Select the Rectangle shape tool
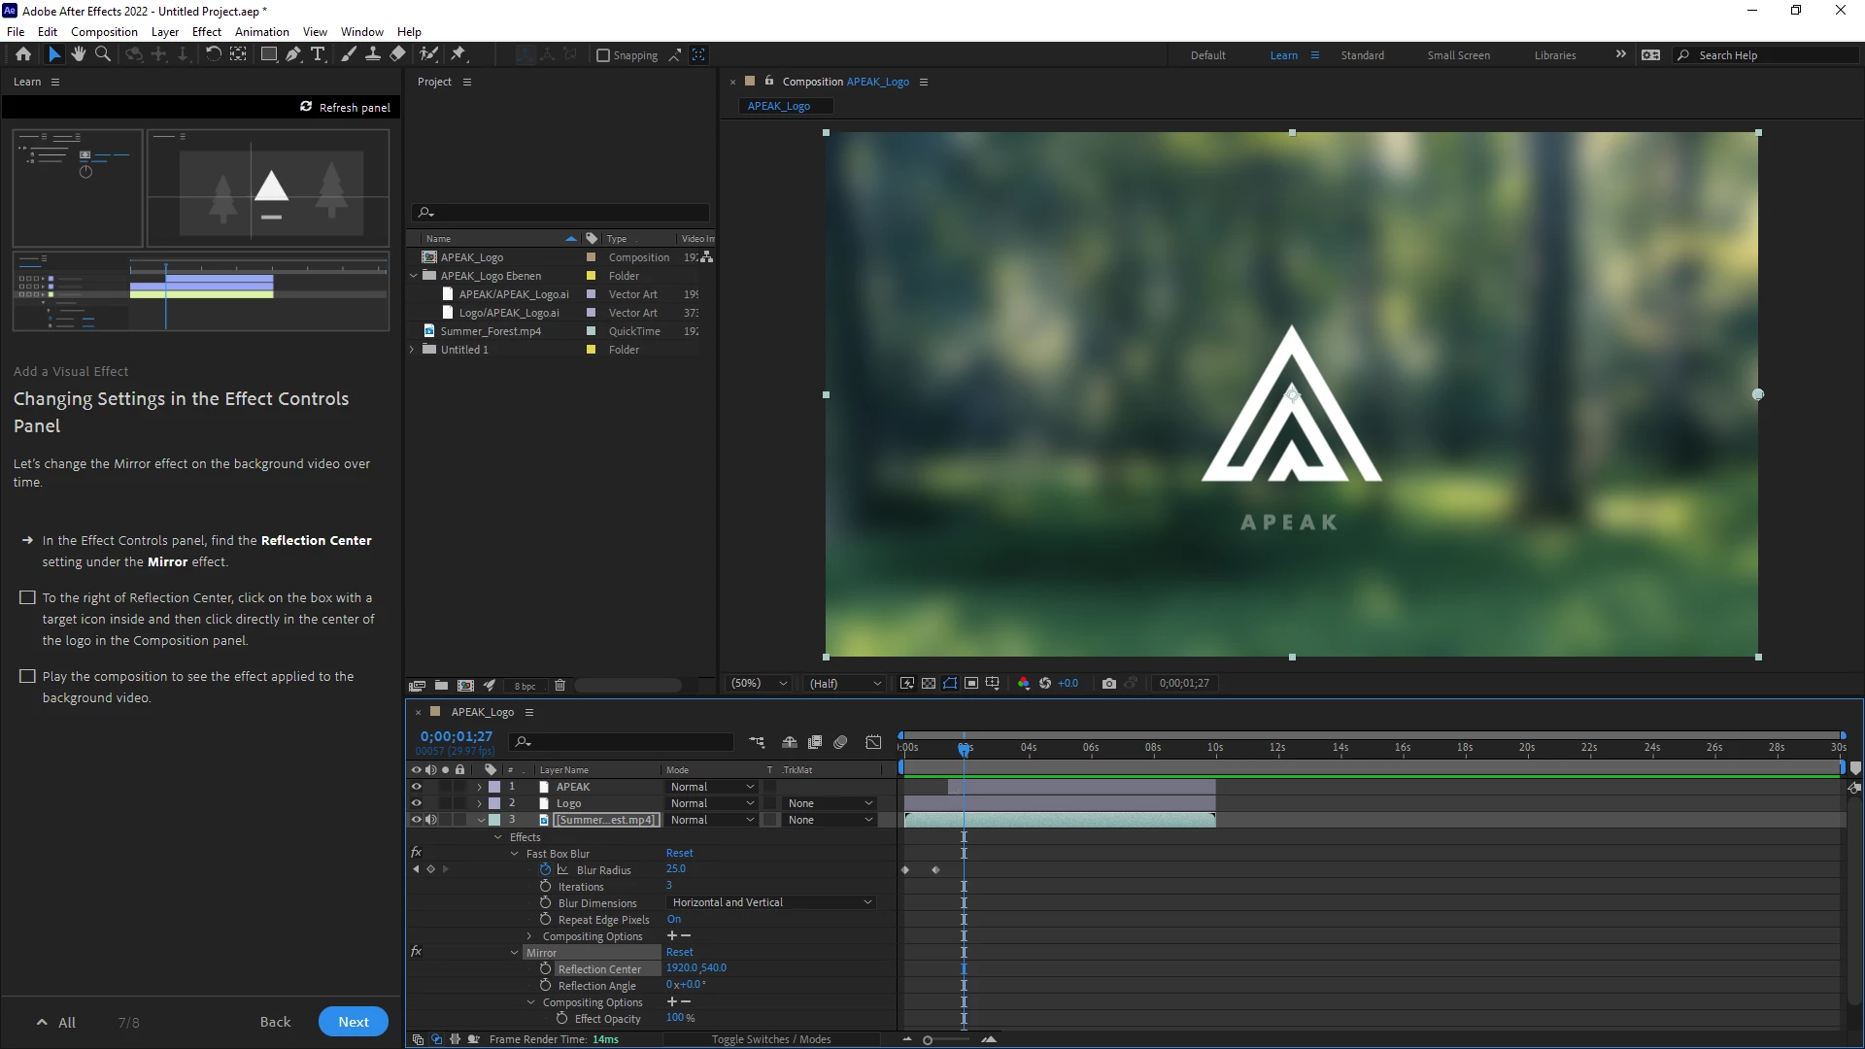The width and height of the screenshot is (1865, 1049). pyautogui.click(x=269, y=54)
